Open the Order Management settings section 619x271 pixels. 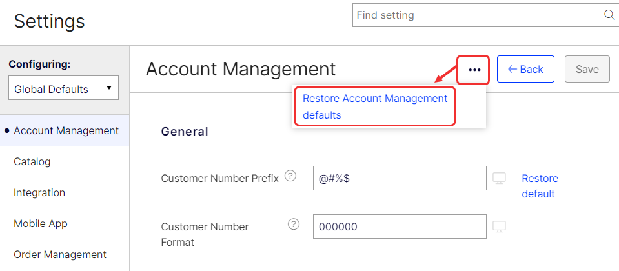[60, 254]
